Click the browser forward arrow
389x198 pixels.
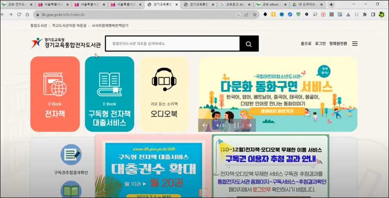(x=11, y=15)
